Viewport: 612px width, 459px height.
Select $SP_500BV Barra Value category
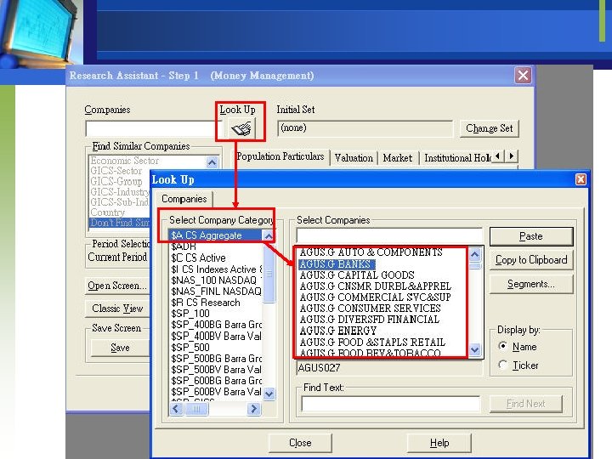pyautogui.click(x=216, y=370)
